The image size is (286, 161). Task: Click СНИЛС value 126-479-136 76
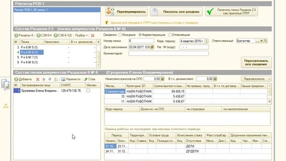(x=71, y=91)
